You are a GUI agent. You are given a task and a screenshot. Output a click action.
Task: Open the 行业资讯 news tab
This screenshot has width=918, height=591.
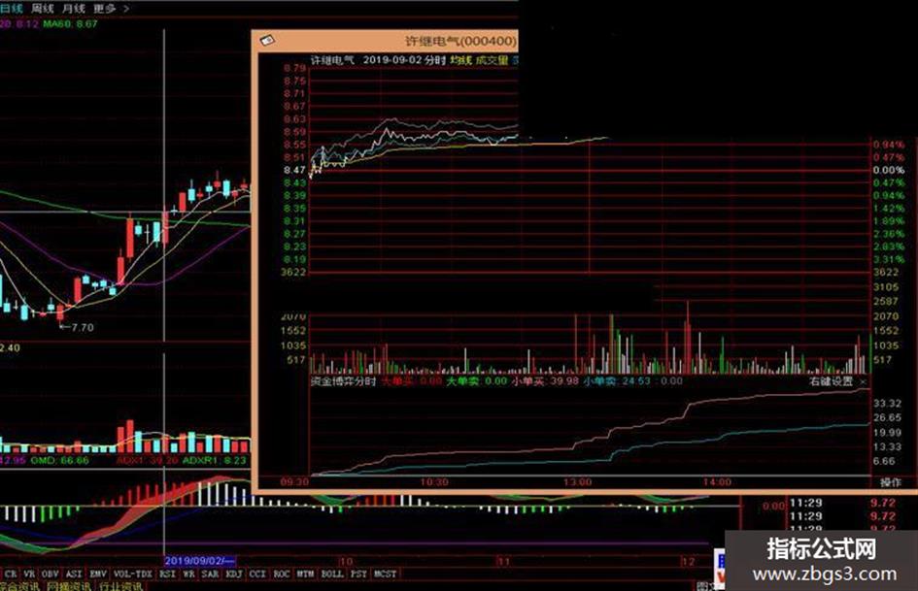click(x=120, y=586)
